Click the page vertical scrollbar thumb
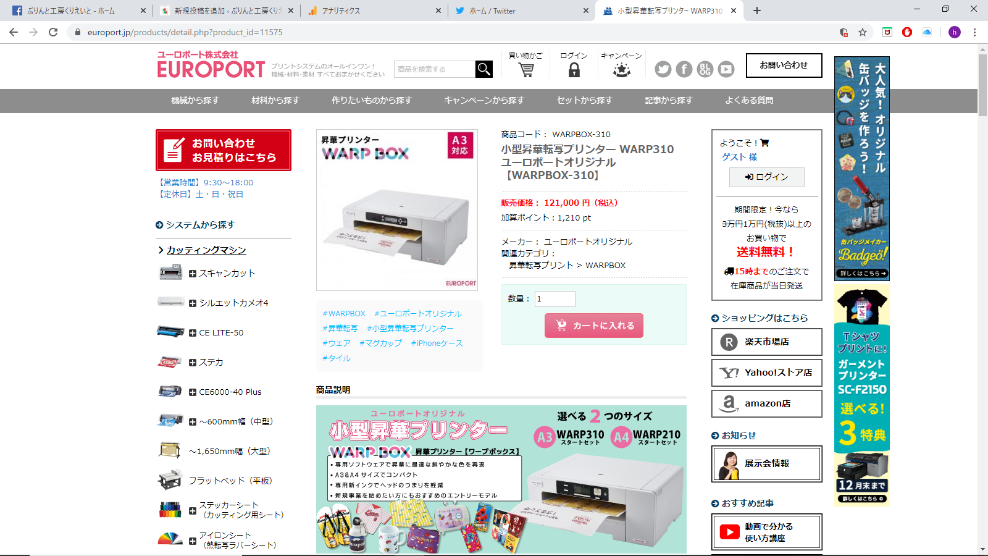This screenshot has height=556, width=988. [x=982, y=85]
